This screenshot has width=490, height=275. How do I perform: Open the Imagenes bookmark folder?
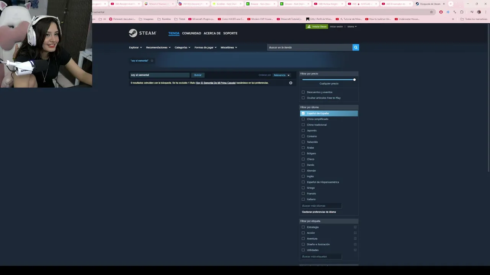[x=146, y=19]
